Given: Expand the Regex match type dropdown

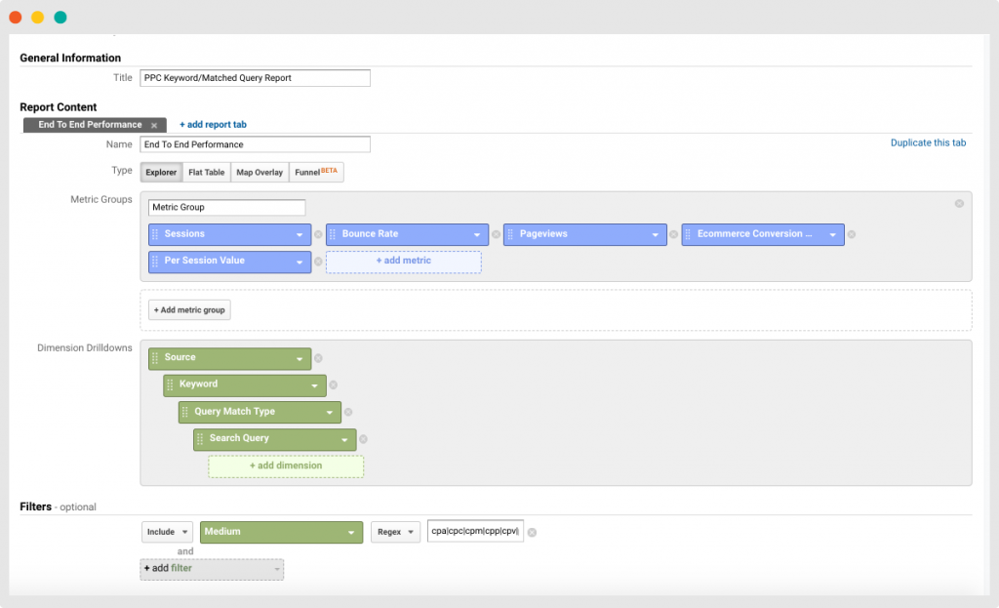Looking at the screenshot, I should (x=395, y=532).
